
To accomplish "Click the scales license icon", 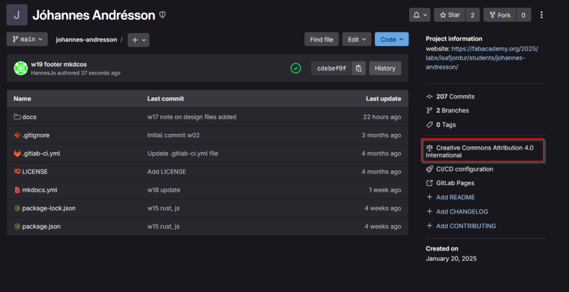I will (429, 148).
